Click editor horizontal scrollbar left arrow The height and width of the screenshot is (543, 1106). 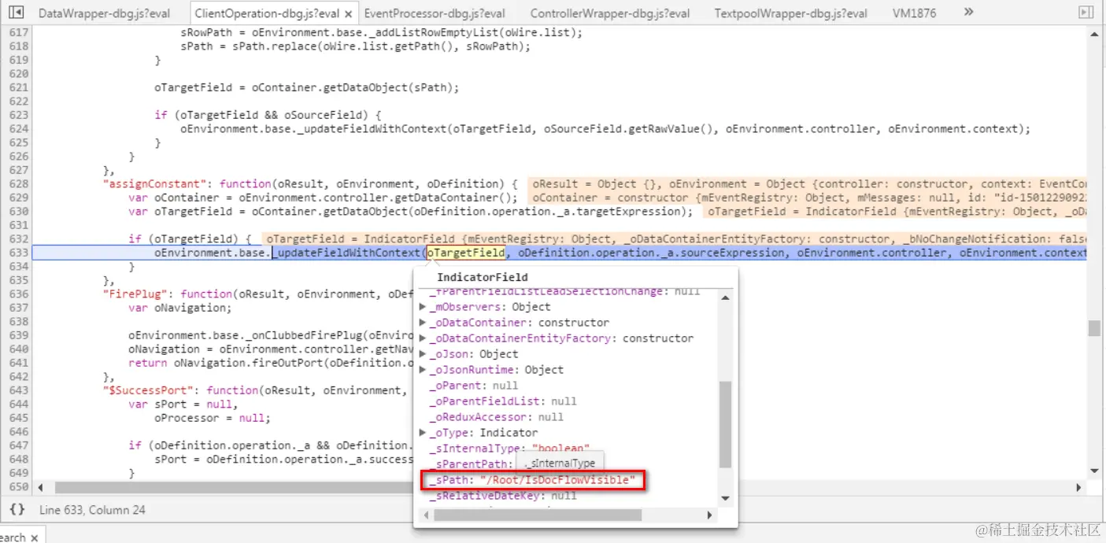[x=40, y=487]
